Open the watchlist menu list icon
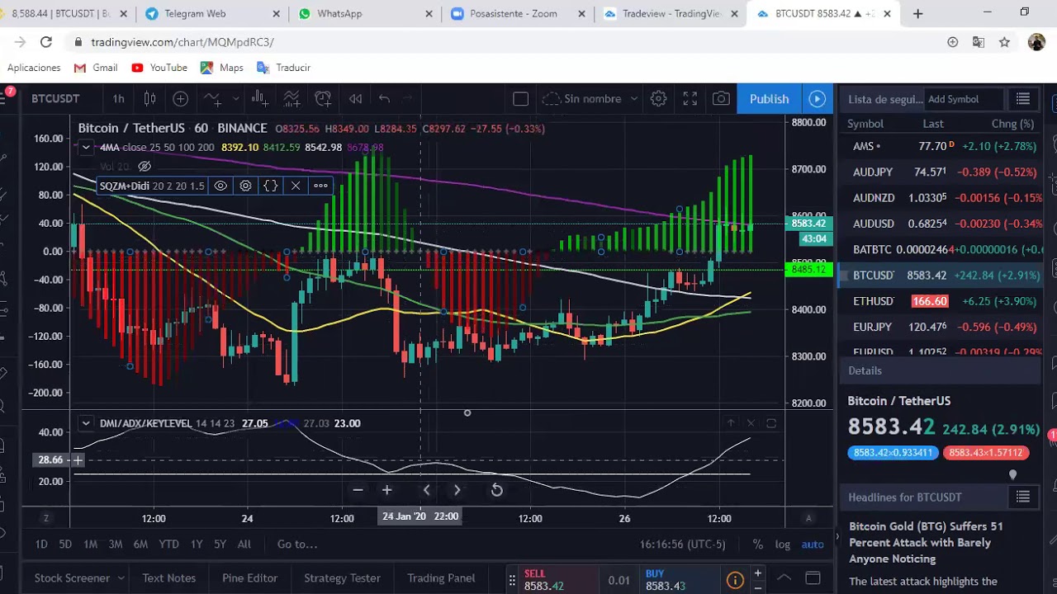This screenshot has height=594, width=1057. [1023, 99]
